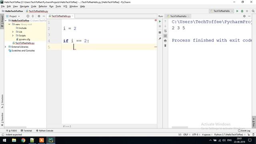The height and width of the screenshot is (144, 256).
Task: Open the Python Console tool window
Action: pyautogui.click(x=44, y=131)
